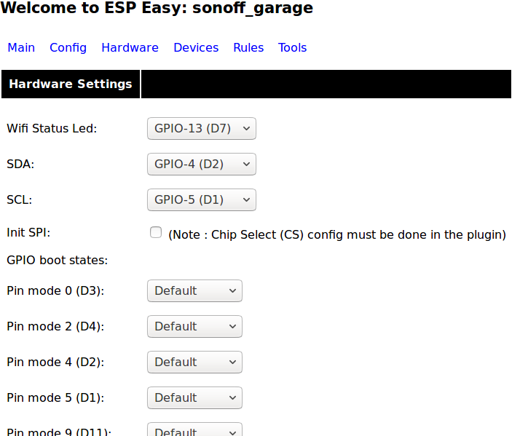Open Pin mode 9 (D11) dropdown
This screenshot has height=436, width=528.
pos(194,430)
